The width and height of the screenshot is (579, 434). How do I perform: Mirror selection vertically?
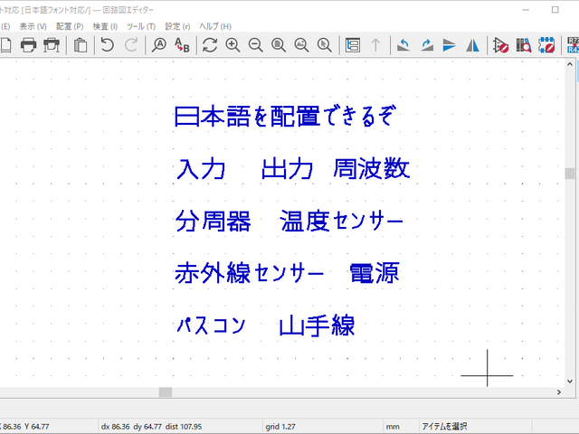point(450,45)
